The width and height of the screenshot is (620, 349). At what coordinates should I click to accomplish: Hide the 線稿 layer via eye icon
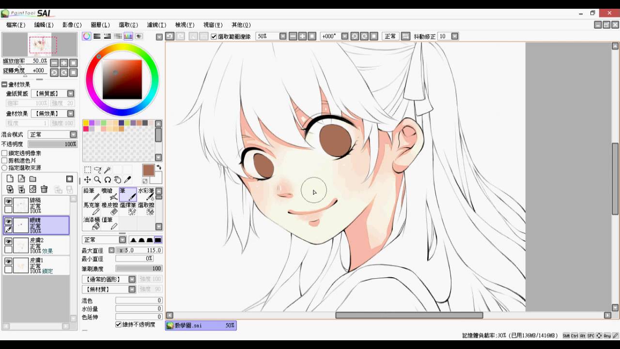(x=8, y=202)
